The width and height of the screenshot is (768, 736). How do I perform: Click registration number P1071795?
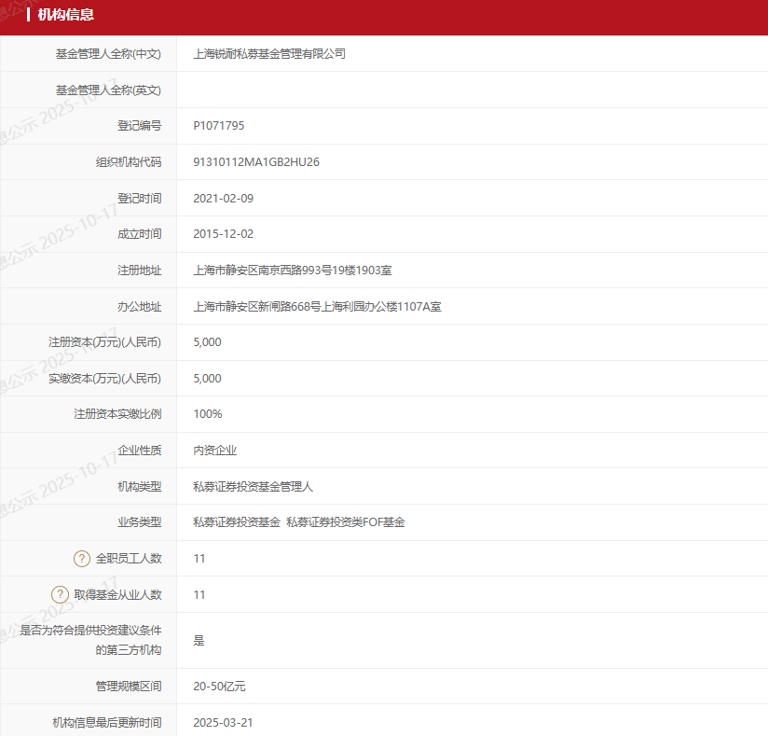pos(218,126)
